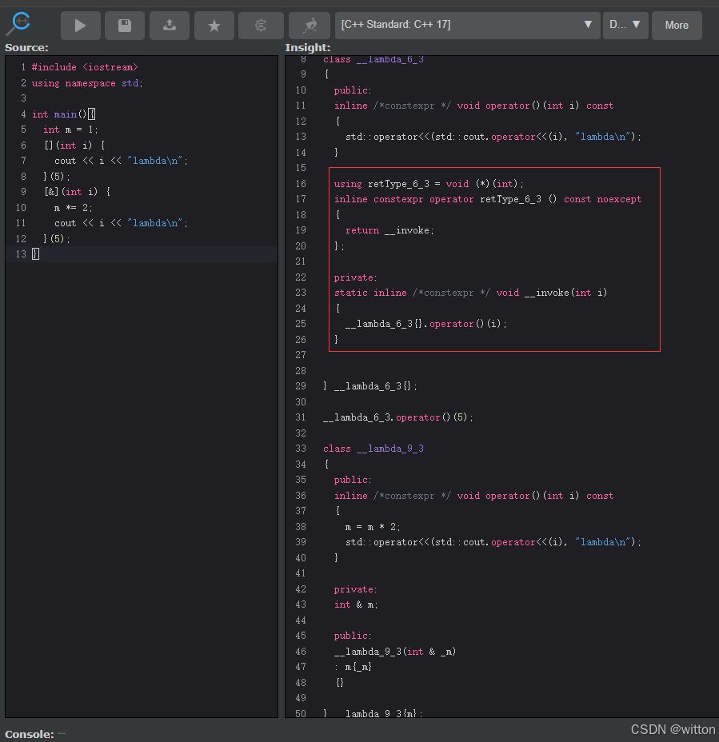
Task: Save the source code with floppy icon
Action: (x=125, y=26)
